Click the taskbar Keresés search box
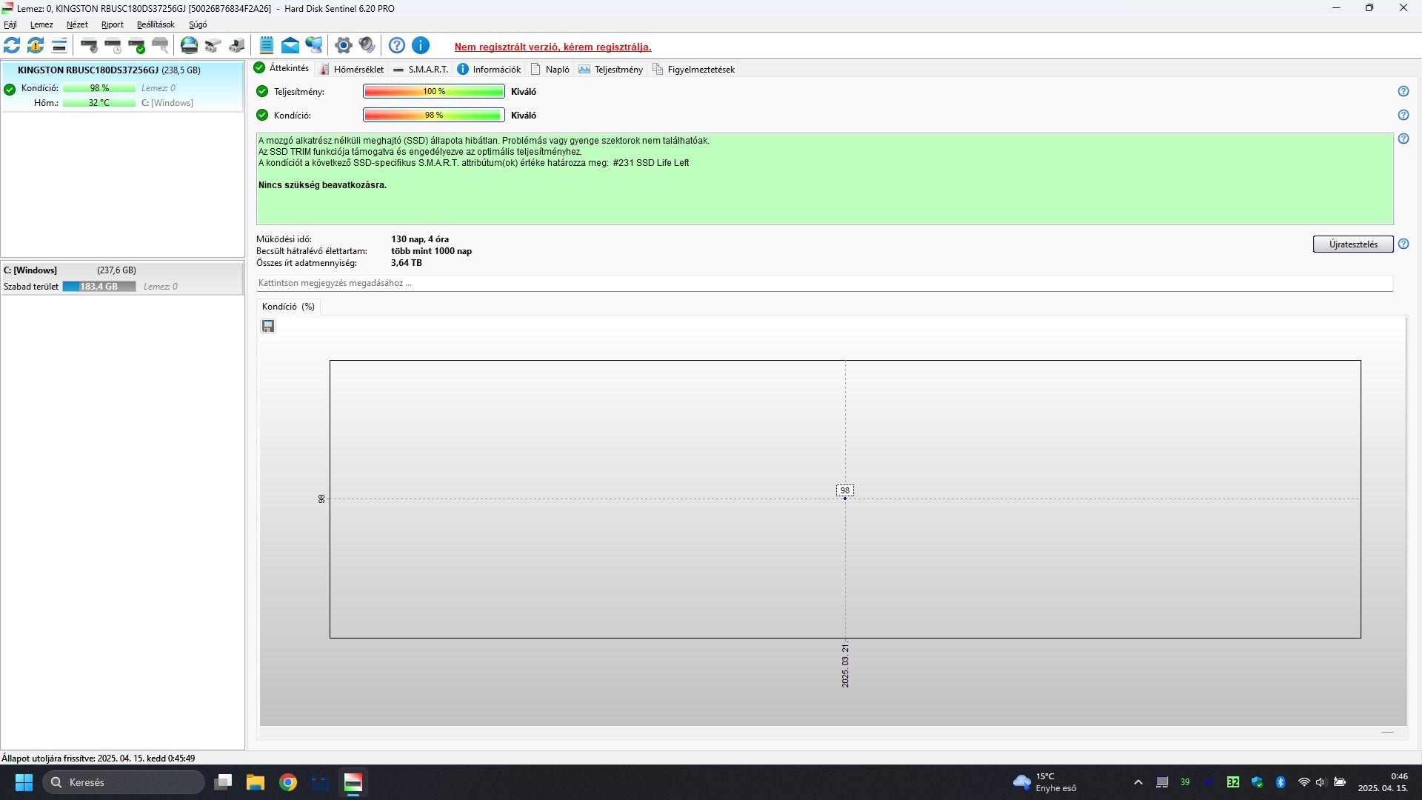 point(123,782)
